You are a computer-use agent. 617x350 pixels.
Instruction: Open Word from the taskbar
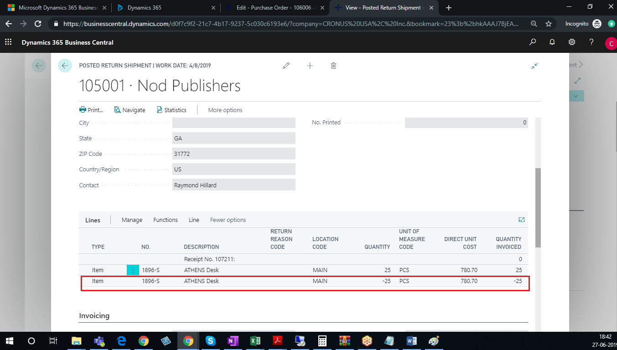click(412, 341)
